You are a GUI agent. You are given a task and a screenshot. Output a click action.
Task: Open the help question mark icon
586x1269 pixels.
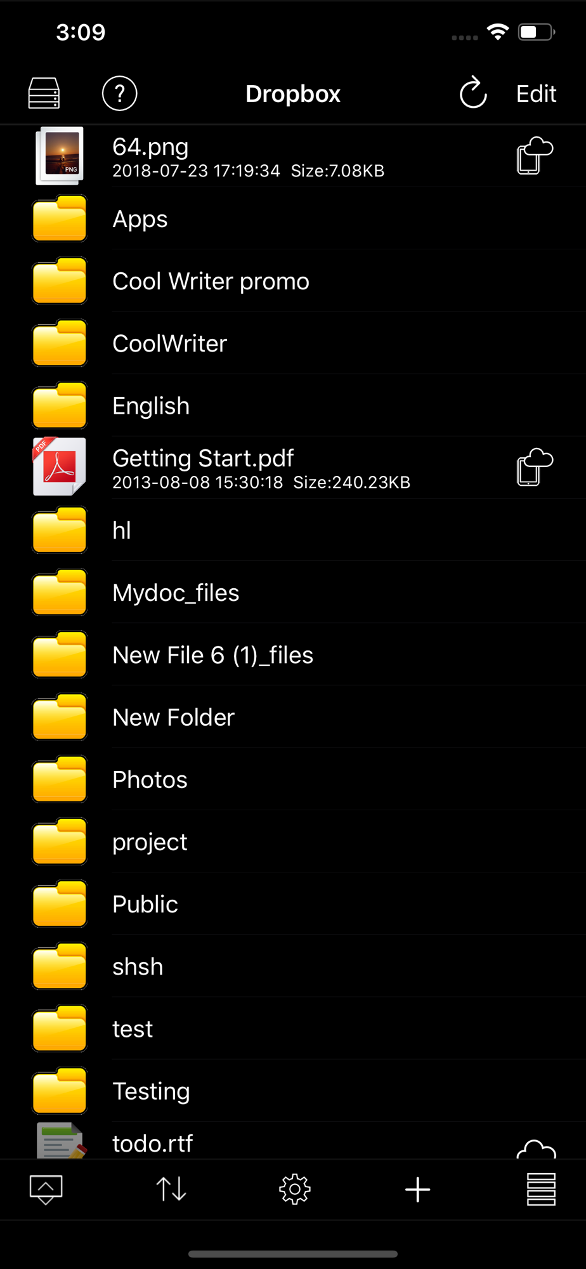(119, 93)
